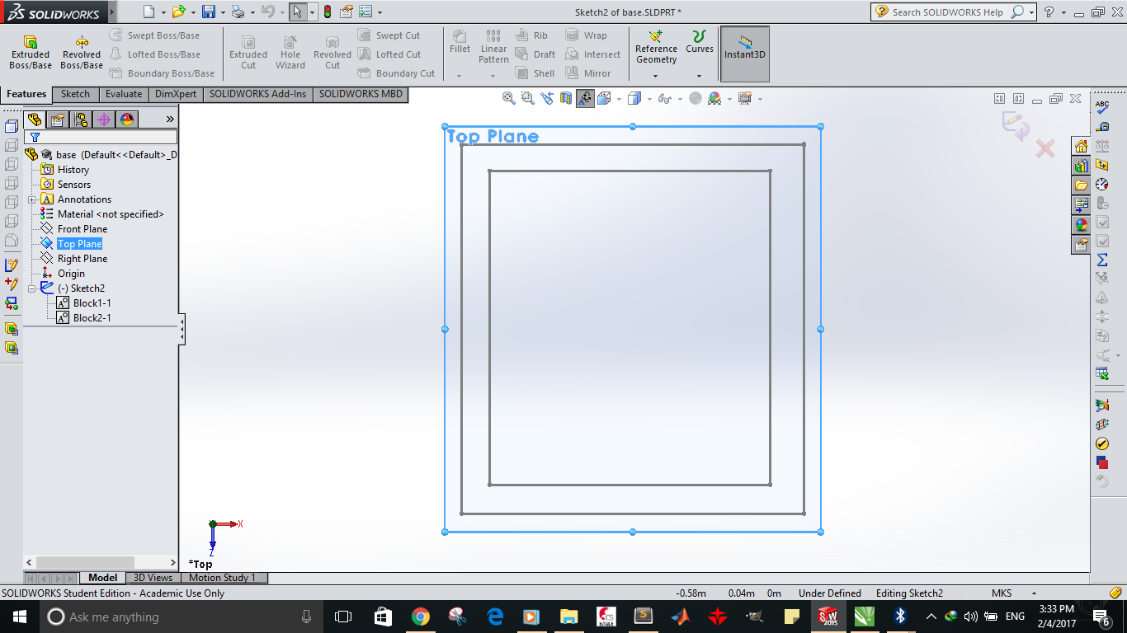The height and width of the screenshot is (633, 1127).
Task: Click the New document icon
Action: pos(149,12)
